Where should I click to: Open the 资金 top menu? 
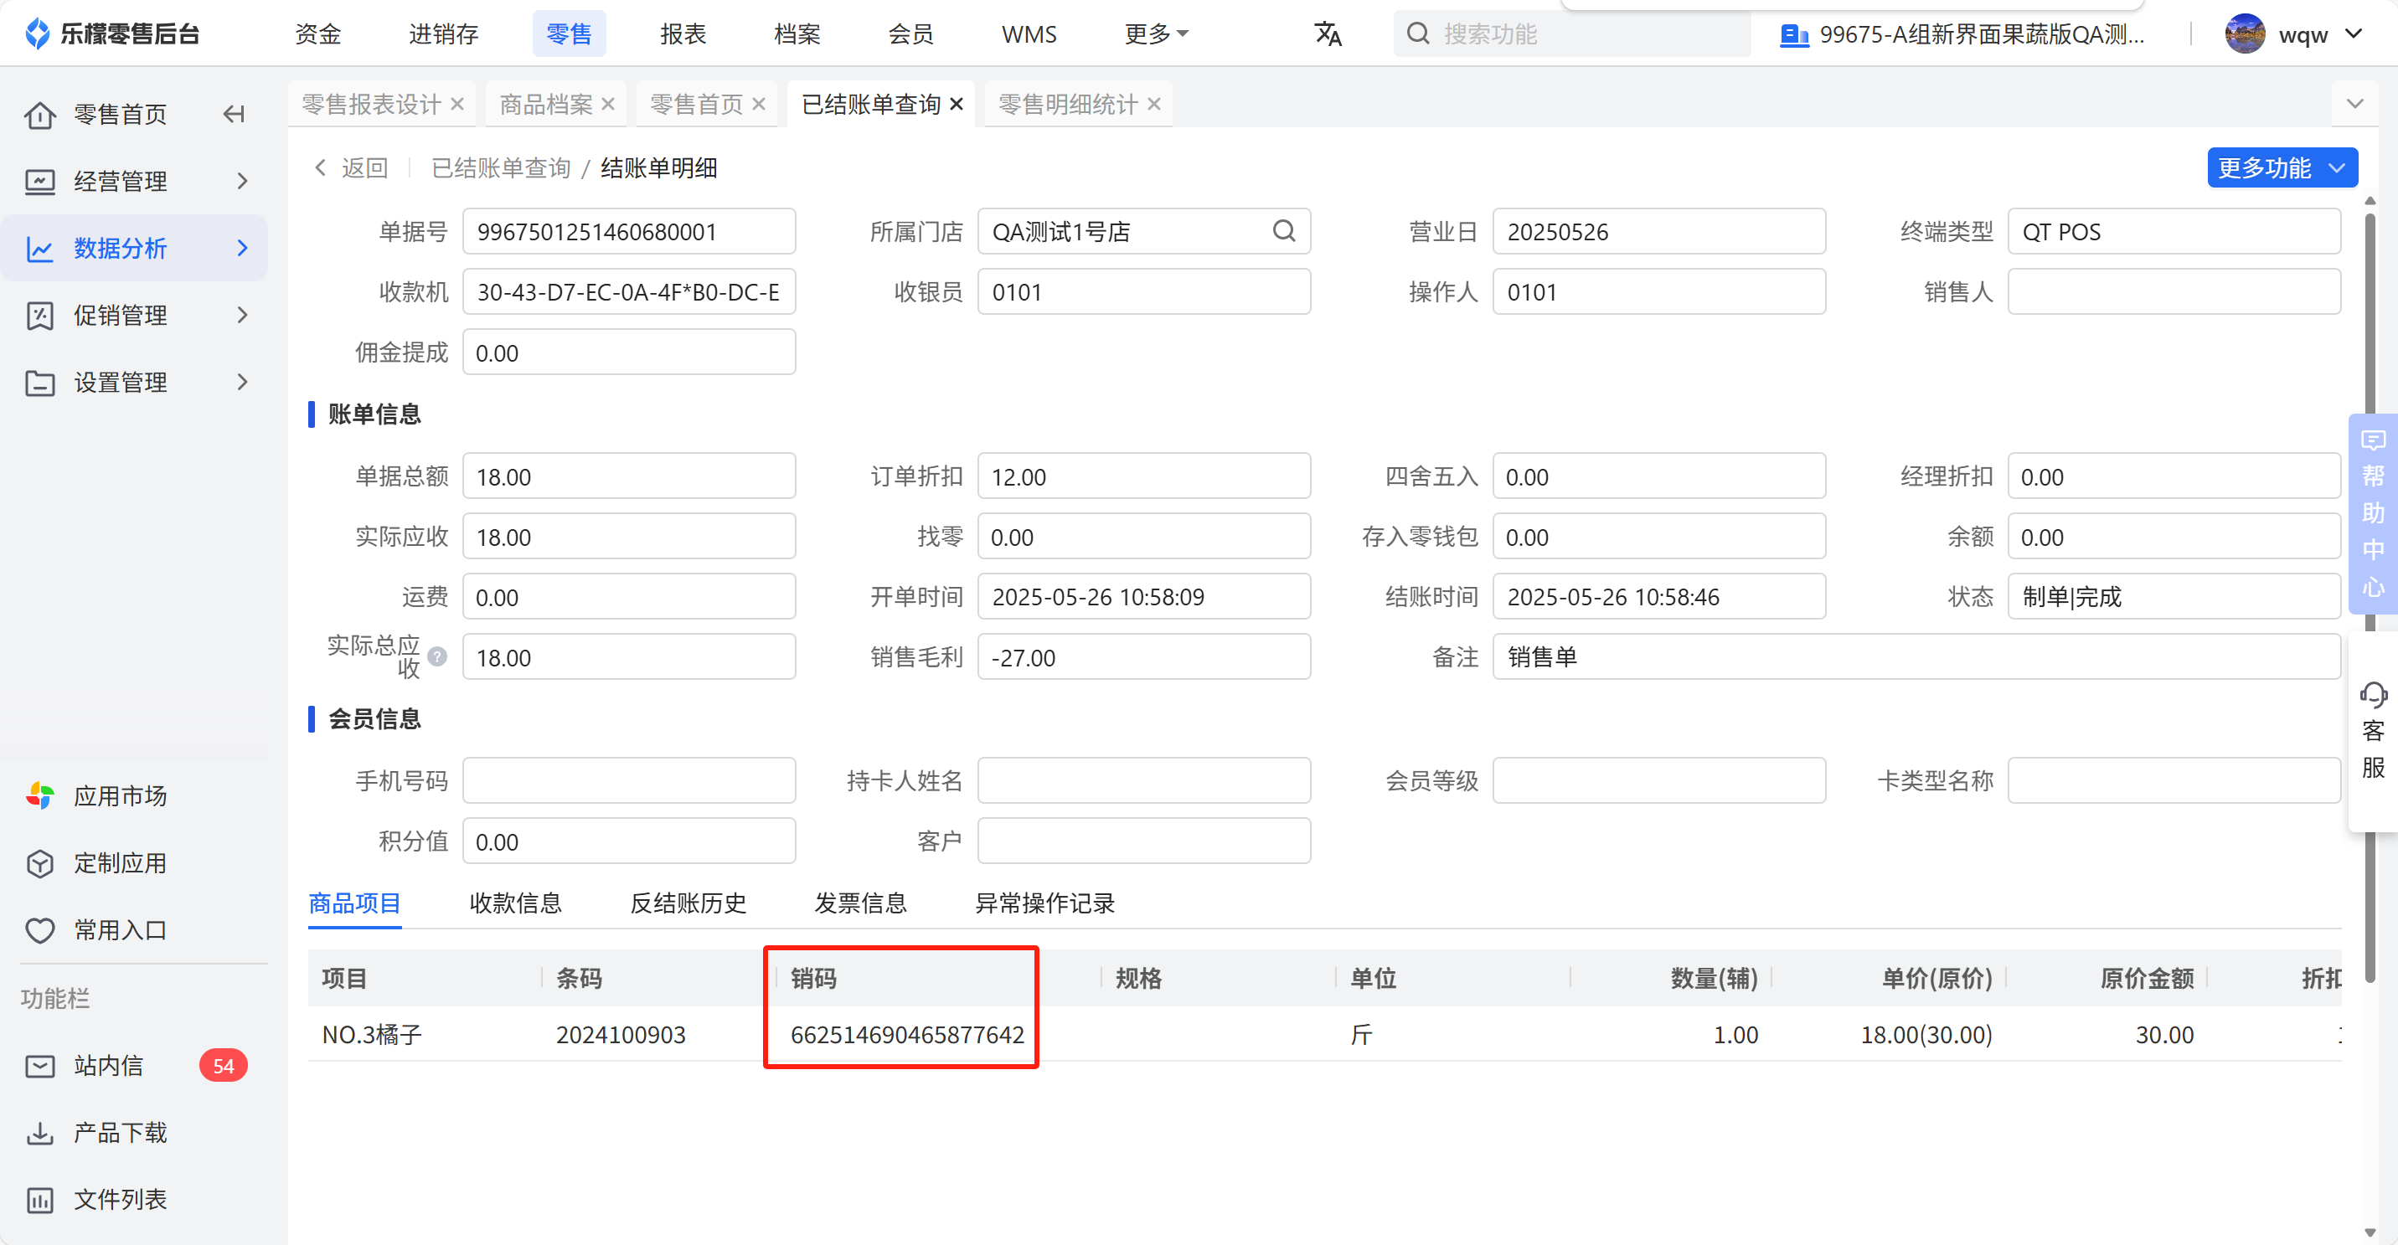click(x=318, y=34)
